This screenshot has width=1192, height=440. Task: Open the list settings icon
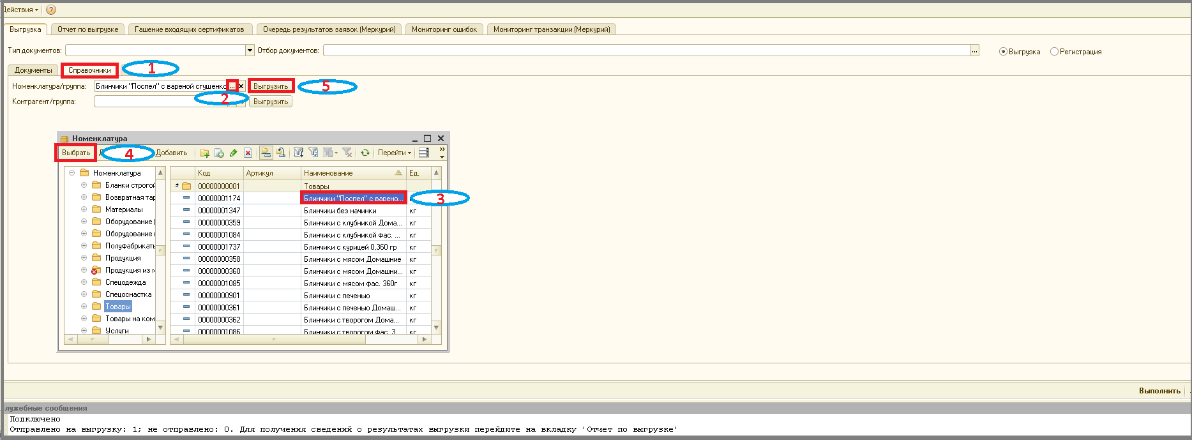[x=424, y=153]
